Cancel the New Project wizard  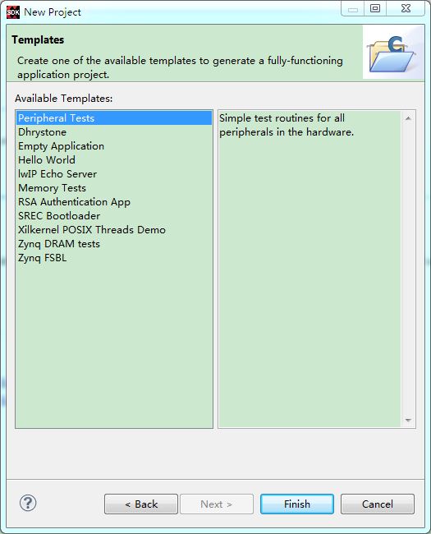(377, 504)
